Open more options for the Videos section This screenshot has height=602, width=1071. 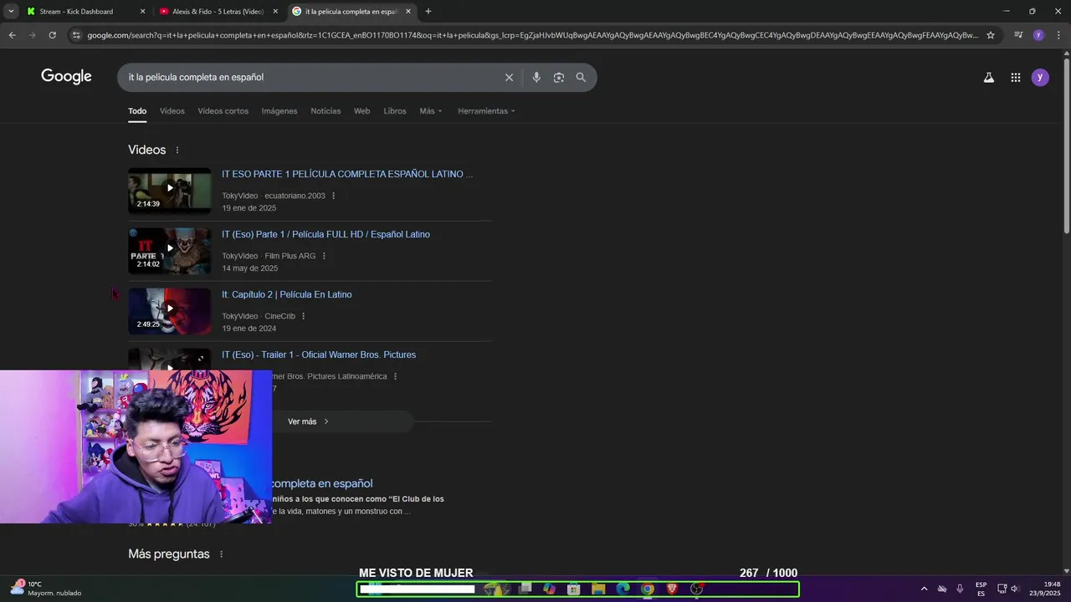pos(177,150)
